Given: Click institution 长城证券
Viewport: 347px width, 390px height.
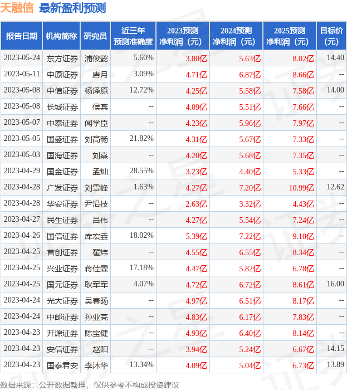Looking at the screenshot, I should [62, 107].
